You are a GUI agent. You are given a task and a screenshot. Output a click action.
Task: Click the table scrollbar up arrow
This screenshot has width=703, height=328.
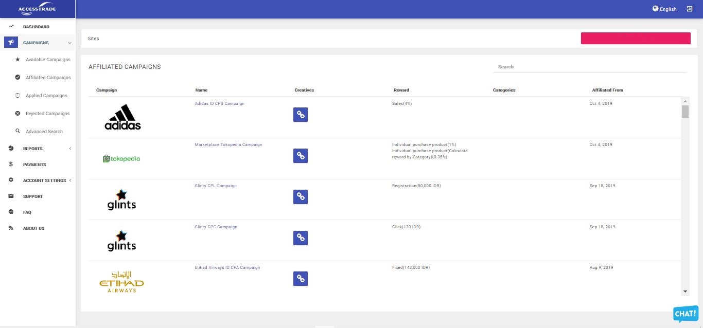pyautogui.click(x=685, y=101)
